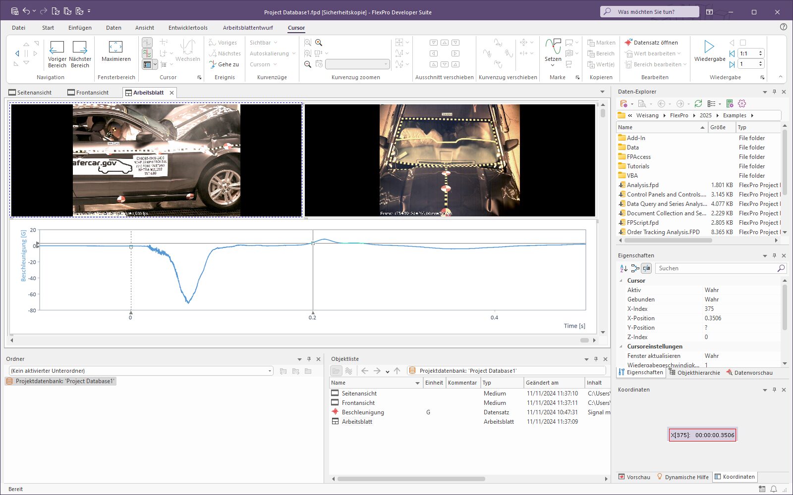Toggle the show/hide descriptions button in Eigenschaften
The image size is (793, 495).
[x=646, y=268]
